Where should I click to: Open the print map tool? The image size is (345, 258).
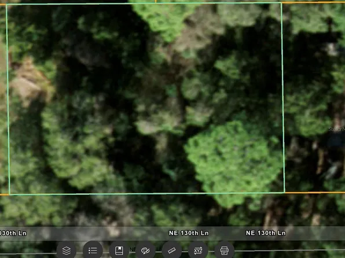click(x=225, y=250)
